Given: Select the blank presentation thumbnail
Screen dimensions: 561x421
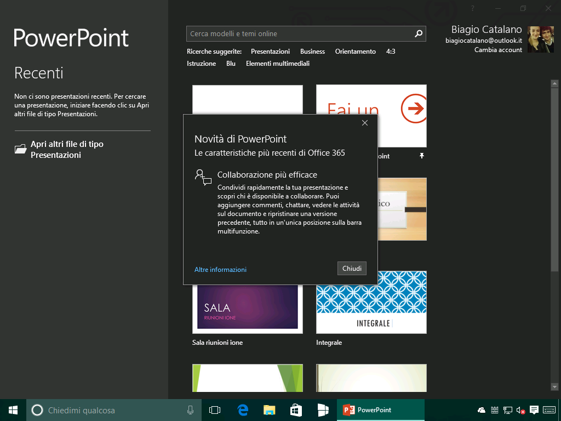Looking at the screenshot, I should click(247, 100).
